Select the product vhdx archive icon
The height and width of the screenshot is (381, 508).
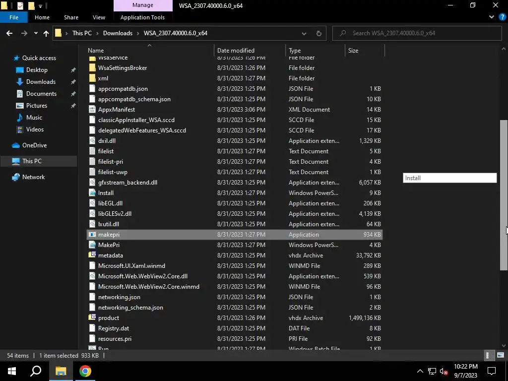pos(92,317)
